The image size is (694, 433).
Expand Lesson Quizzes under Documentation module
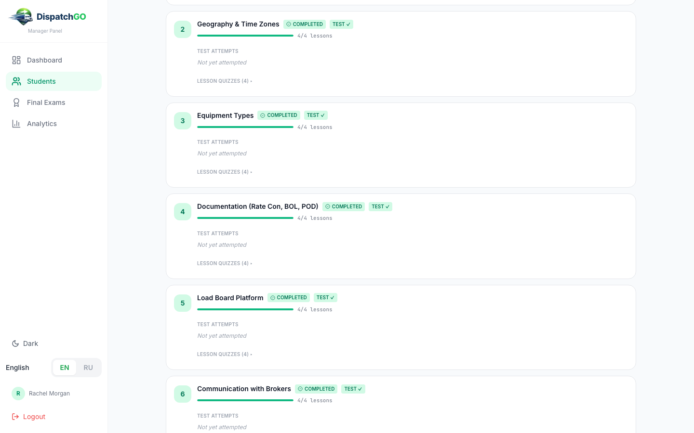pyautogui.click(x=225, y=263)
